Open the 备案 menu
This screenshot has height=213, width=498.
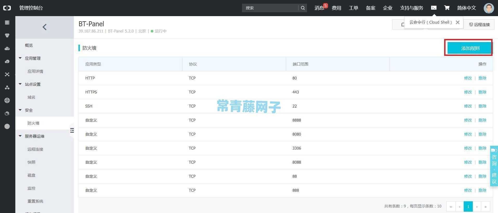tap(371, 8)
